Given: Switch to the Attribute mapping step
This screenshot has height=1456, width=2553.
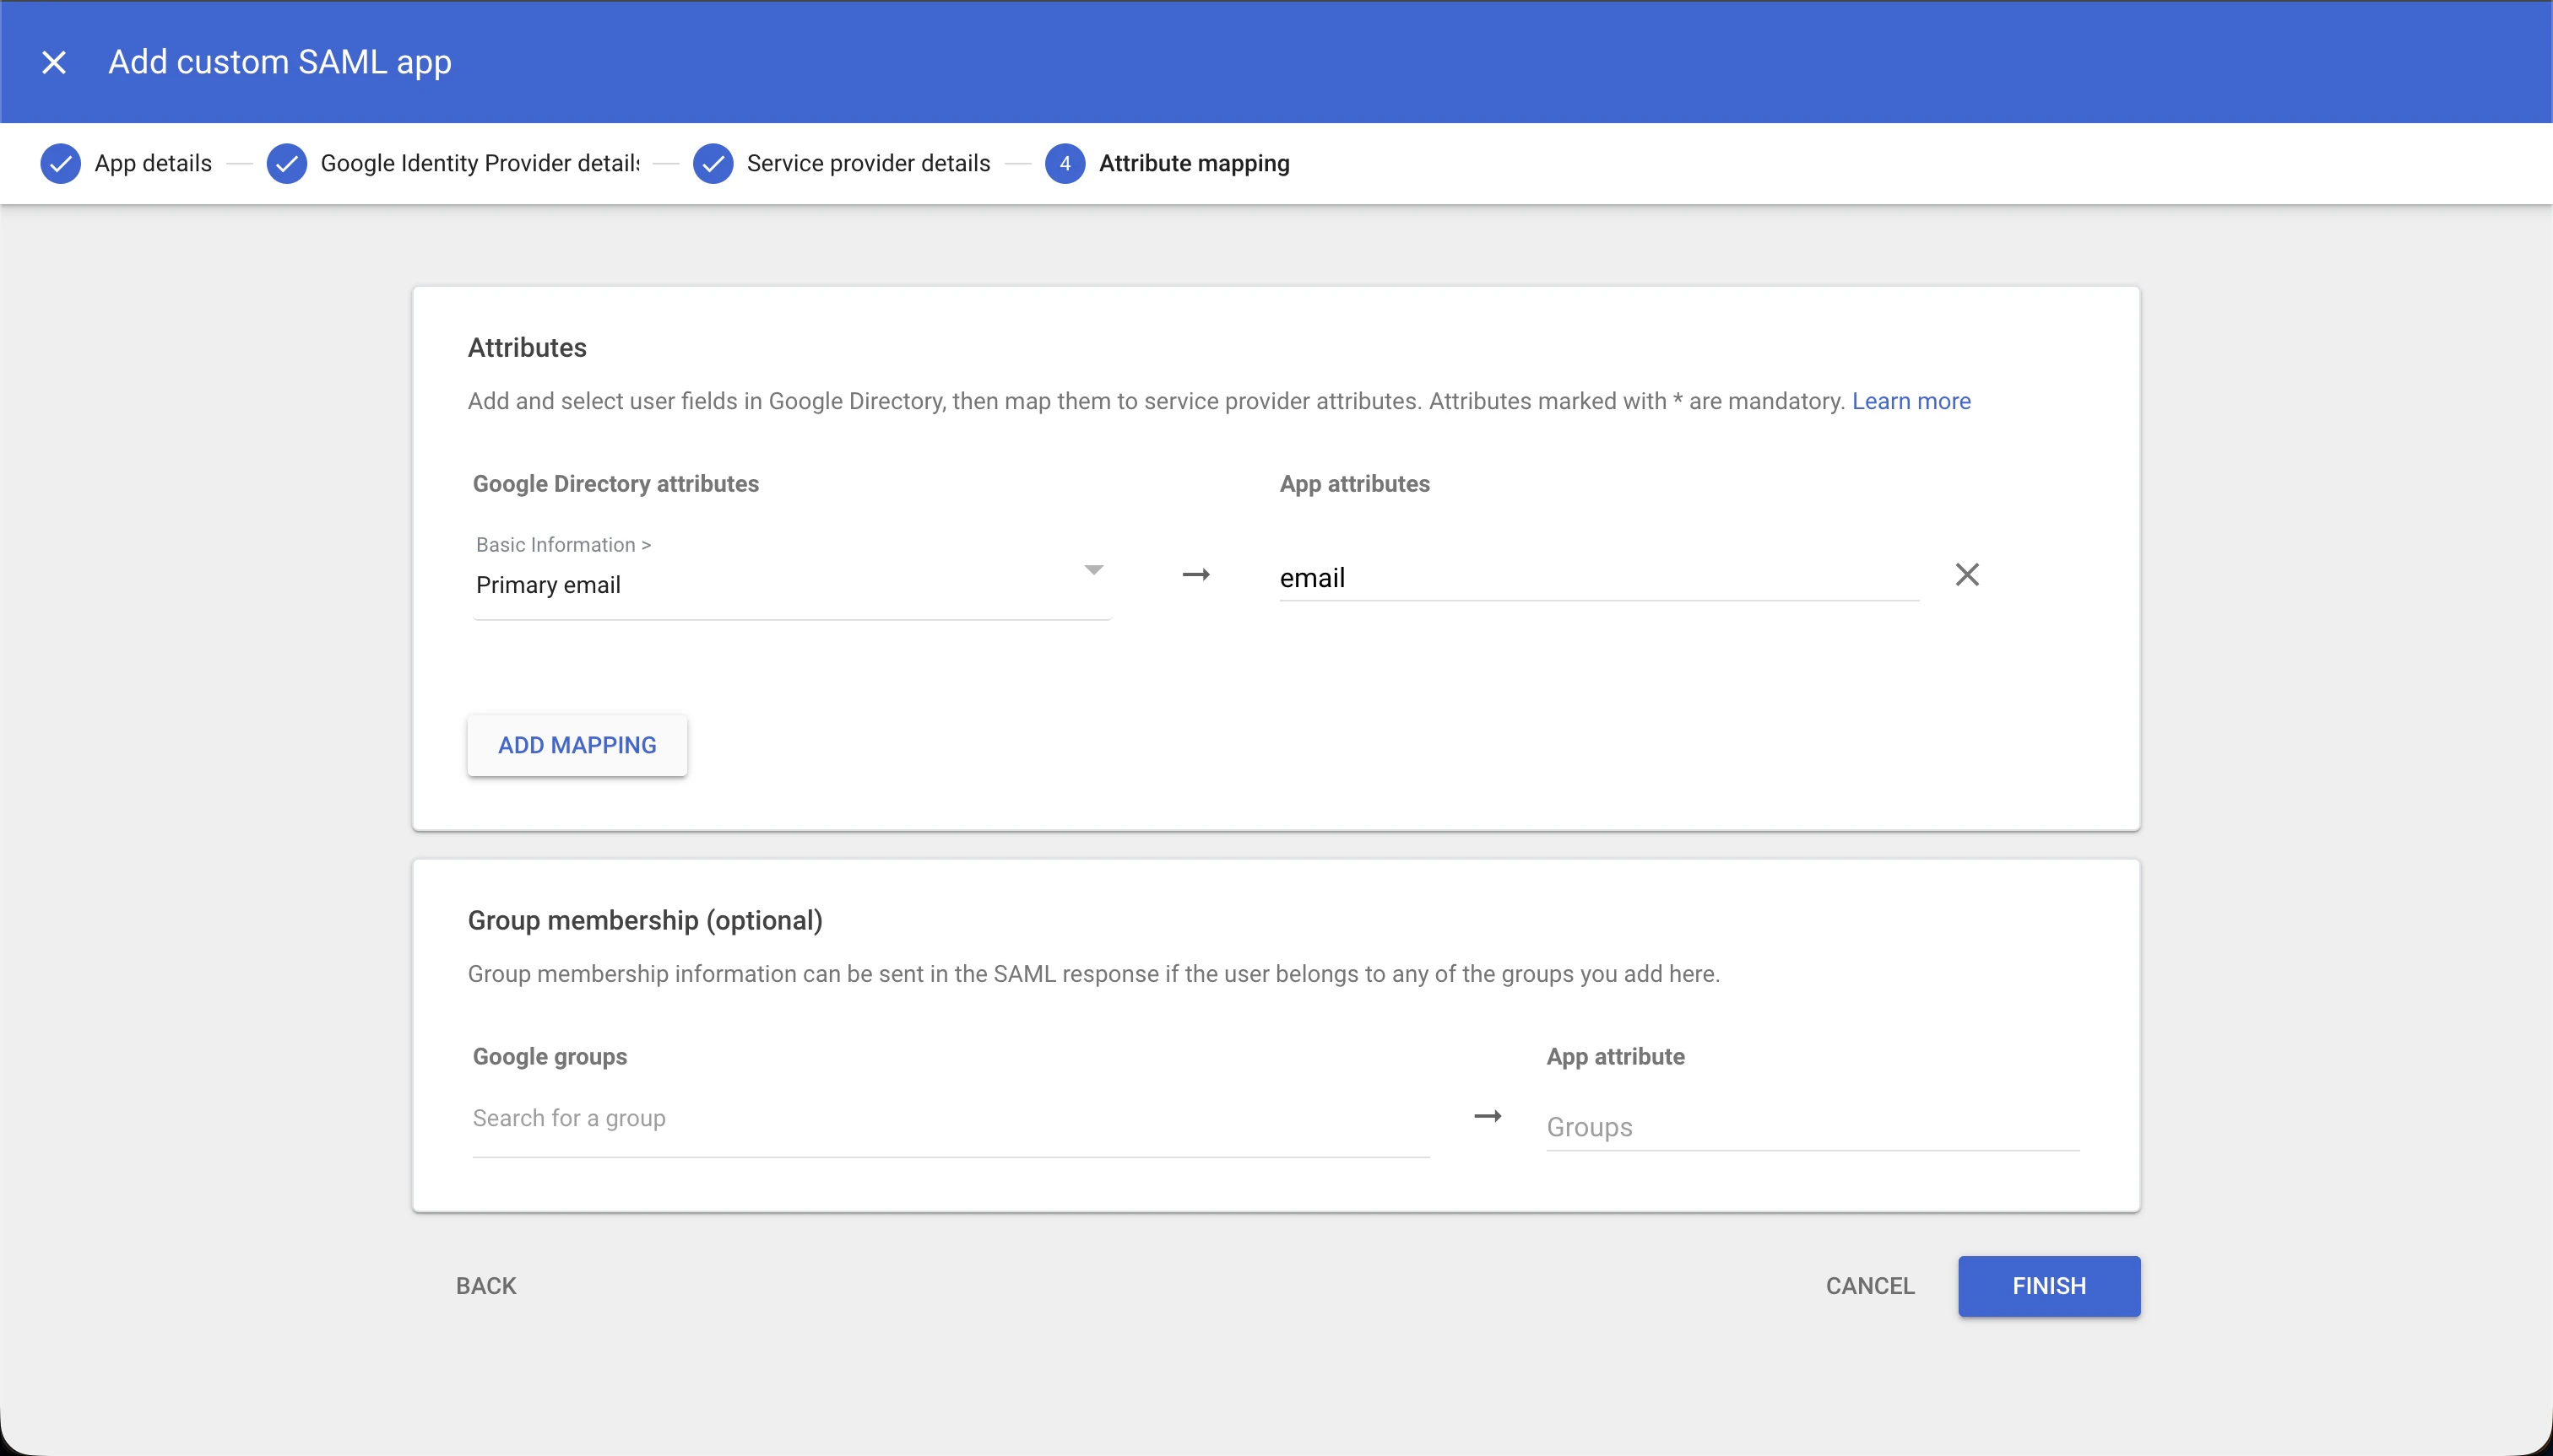Looking at the screenshot, I should 1193,163.
